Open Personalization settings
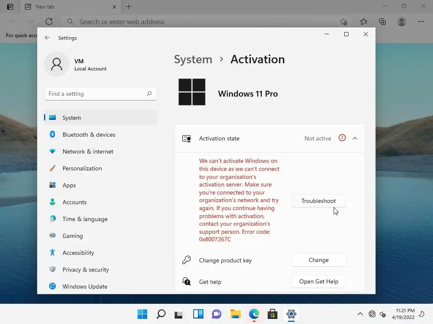 pos(101,168)
